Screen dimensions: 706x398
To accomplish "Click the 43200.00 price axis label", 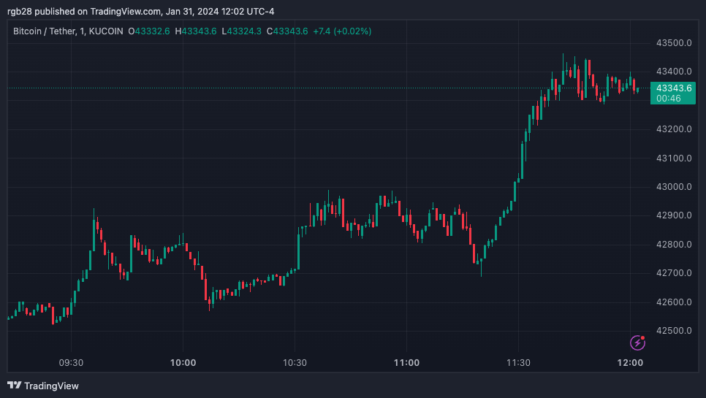I will pyautogui.click(x=674, y=129).
